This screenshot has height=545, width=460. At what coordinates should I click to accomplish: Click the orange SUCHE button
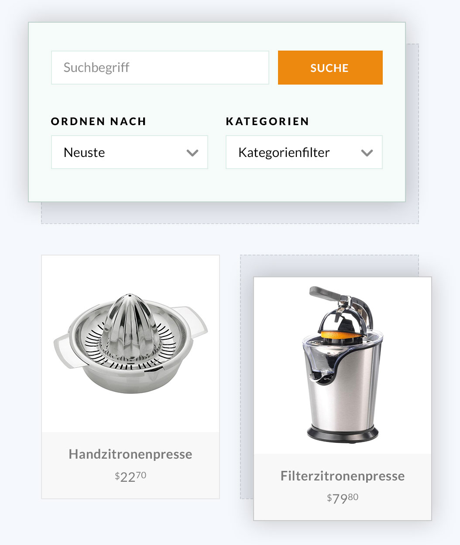(x=330, y=68)
